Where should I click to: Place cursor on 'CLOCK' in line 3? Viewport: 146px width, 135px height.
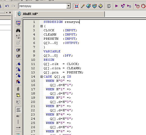point(49,30)
